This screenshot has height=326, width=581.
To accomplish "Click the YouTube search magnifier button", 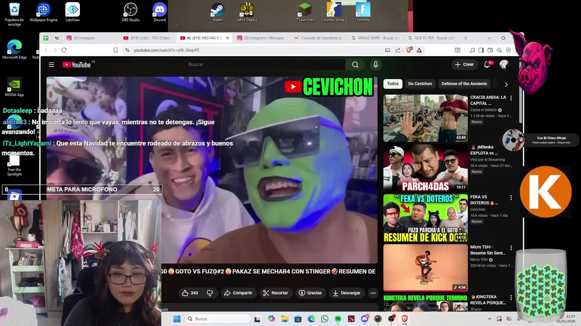I will tap(355, 65).
